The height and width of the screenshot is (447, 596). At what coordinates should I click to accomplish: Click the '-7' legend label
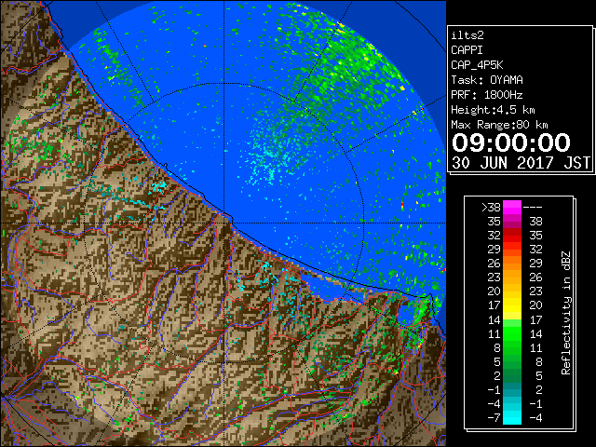point(494,418)
